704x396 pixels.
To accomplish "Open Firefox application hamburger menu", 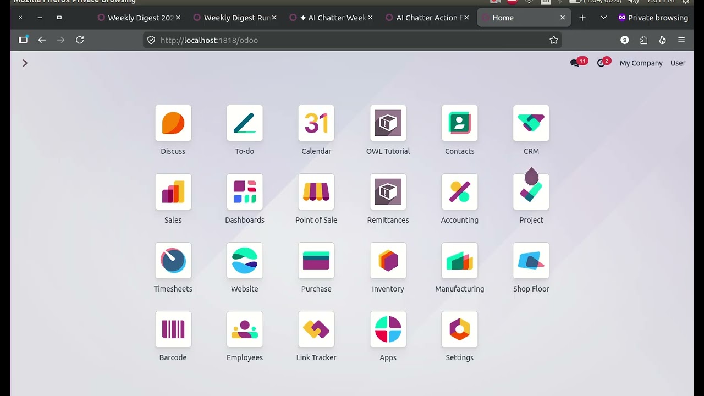I will point(681,40).
